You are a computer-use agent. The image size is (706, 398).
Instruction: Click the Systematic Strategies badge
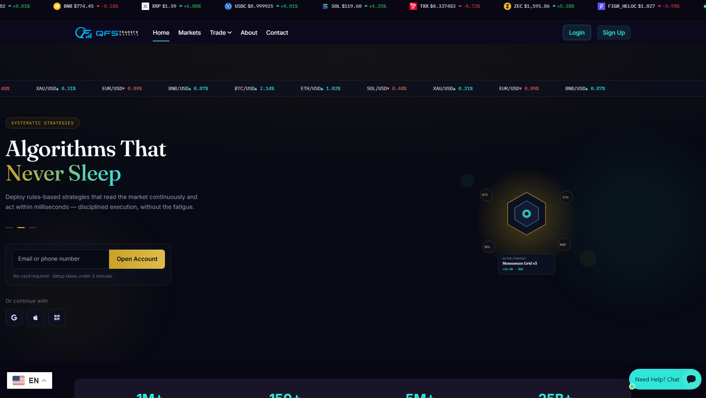pos(43,123)
